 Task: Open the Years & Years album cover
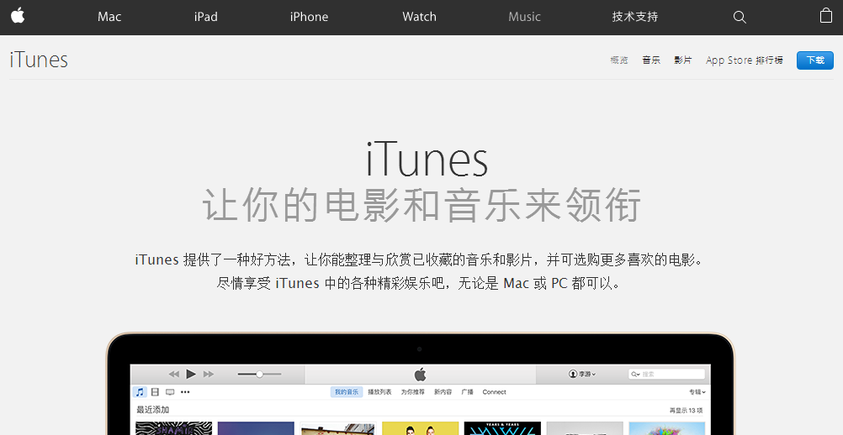(502, 428)
